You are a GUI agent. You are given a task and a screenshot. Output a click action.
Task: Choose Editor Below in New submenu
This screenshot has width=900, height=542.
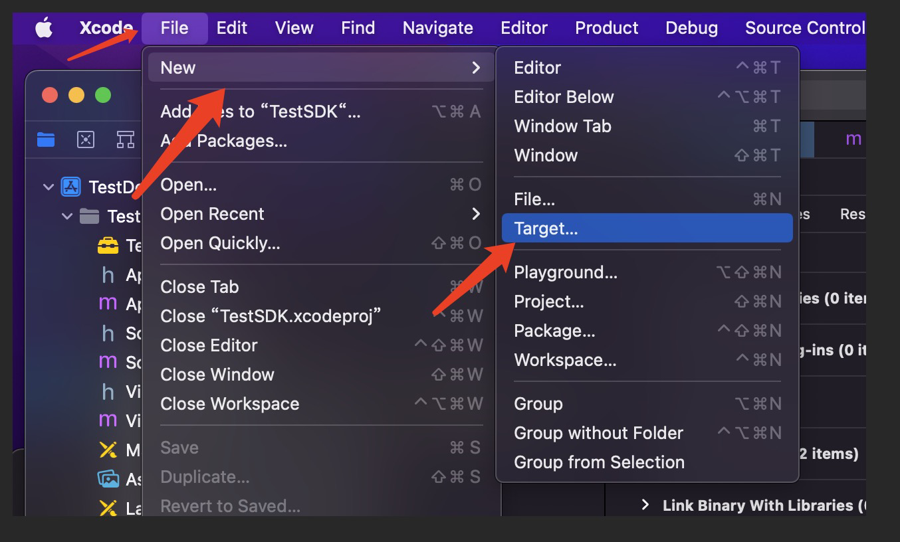click(647, 97)
